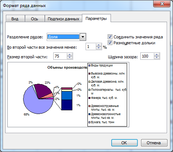Switch to the Вид tab
173x152 pixels.
[x=15, y=19]
